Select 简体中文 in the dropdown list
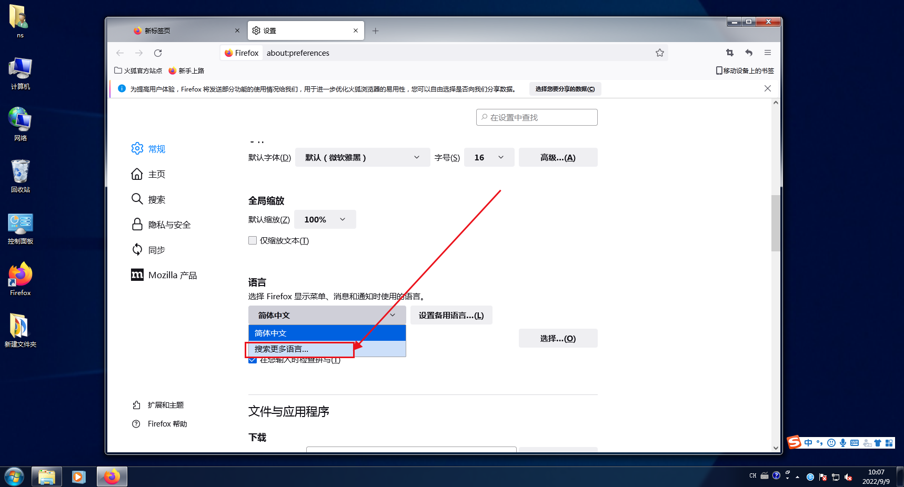Image resolution: width=904 pixels, height=487 pixels. (327, 333)
